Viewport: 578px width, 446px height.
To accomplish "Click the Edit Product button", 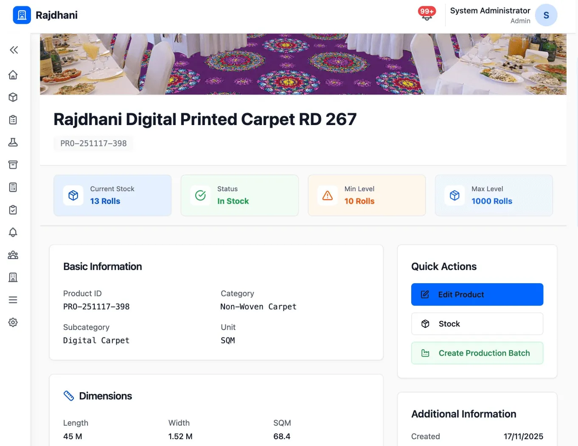I will click(477, 295).
